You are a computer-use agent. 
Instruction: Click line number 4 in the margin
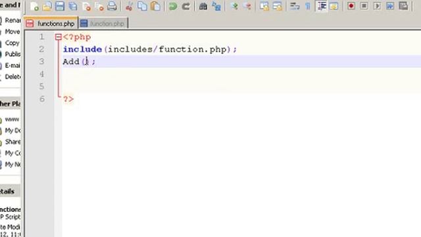pos(41,74)
